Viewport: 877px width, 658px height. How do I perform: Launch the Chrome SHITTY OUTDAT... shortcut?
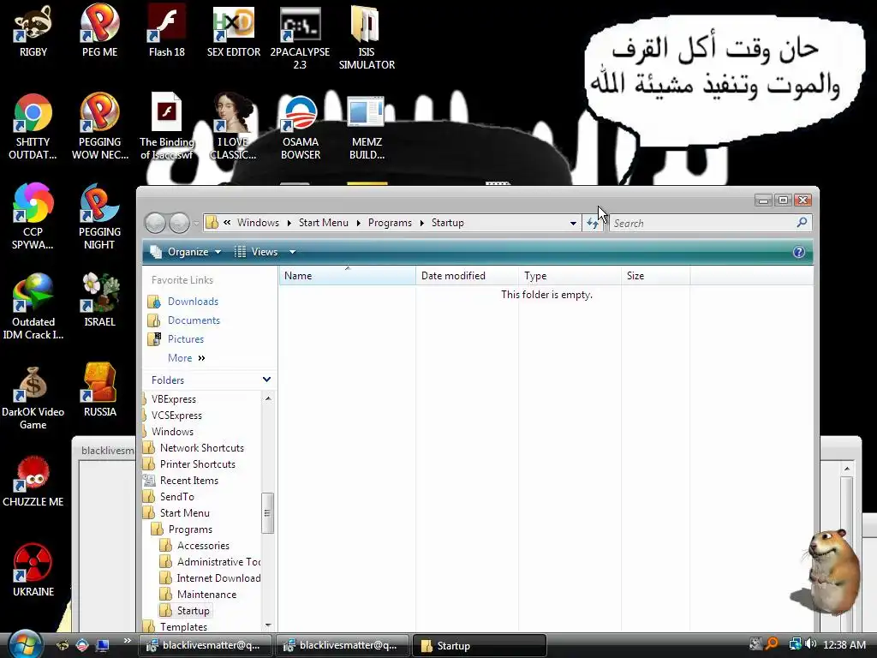tap(33, 128)
